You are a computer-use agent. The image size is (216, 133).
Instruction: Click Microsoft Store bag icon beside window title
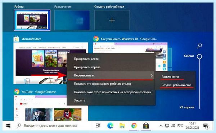click(x=16, y=39)
